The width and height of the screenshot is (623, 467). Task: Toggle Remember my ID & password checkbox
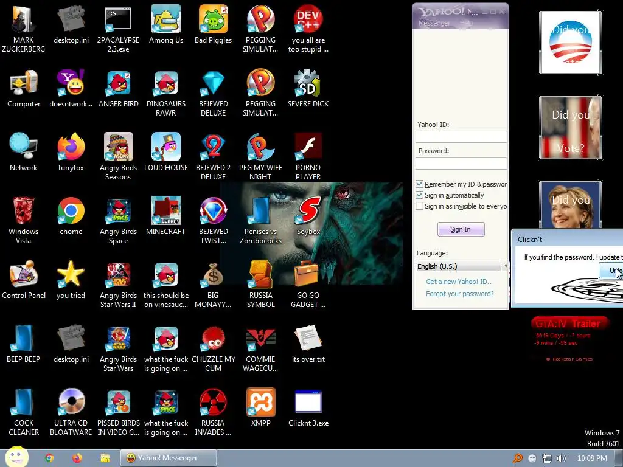tap(420, 184)
